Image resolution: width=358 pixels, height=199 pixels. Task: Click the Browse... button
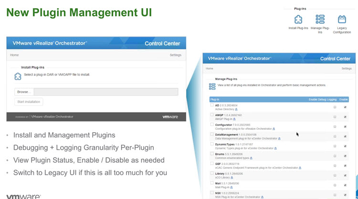coord(24,92)
